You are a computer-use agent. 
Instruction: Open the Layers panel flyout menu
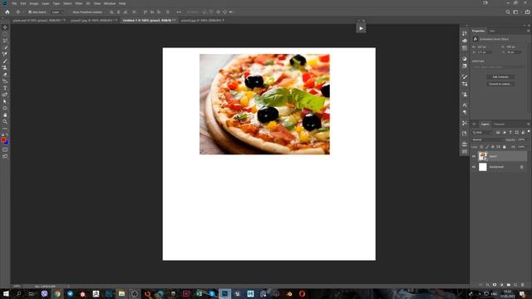tap(529, 124)
